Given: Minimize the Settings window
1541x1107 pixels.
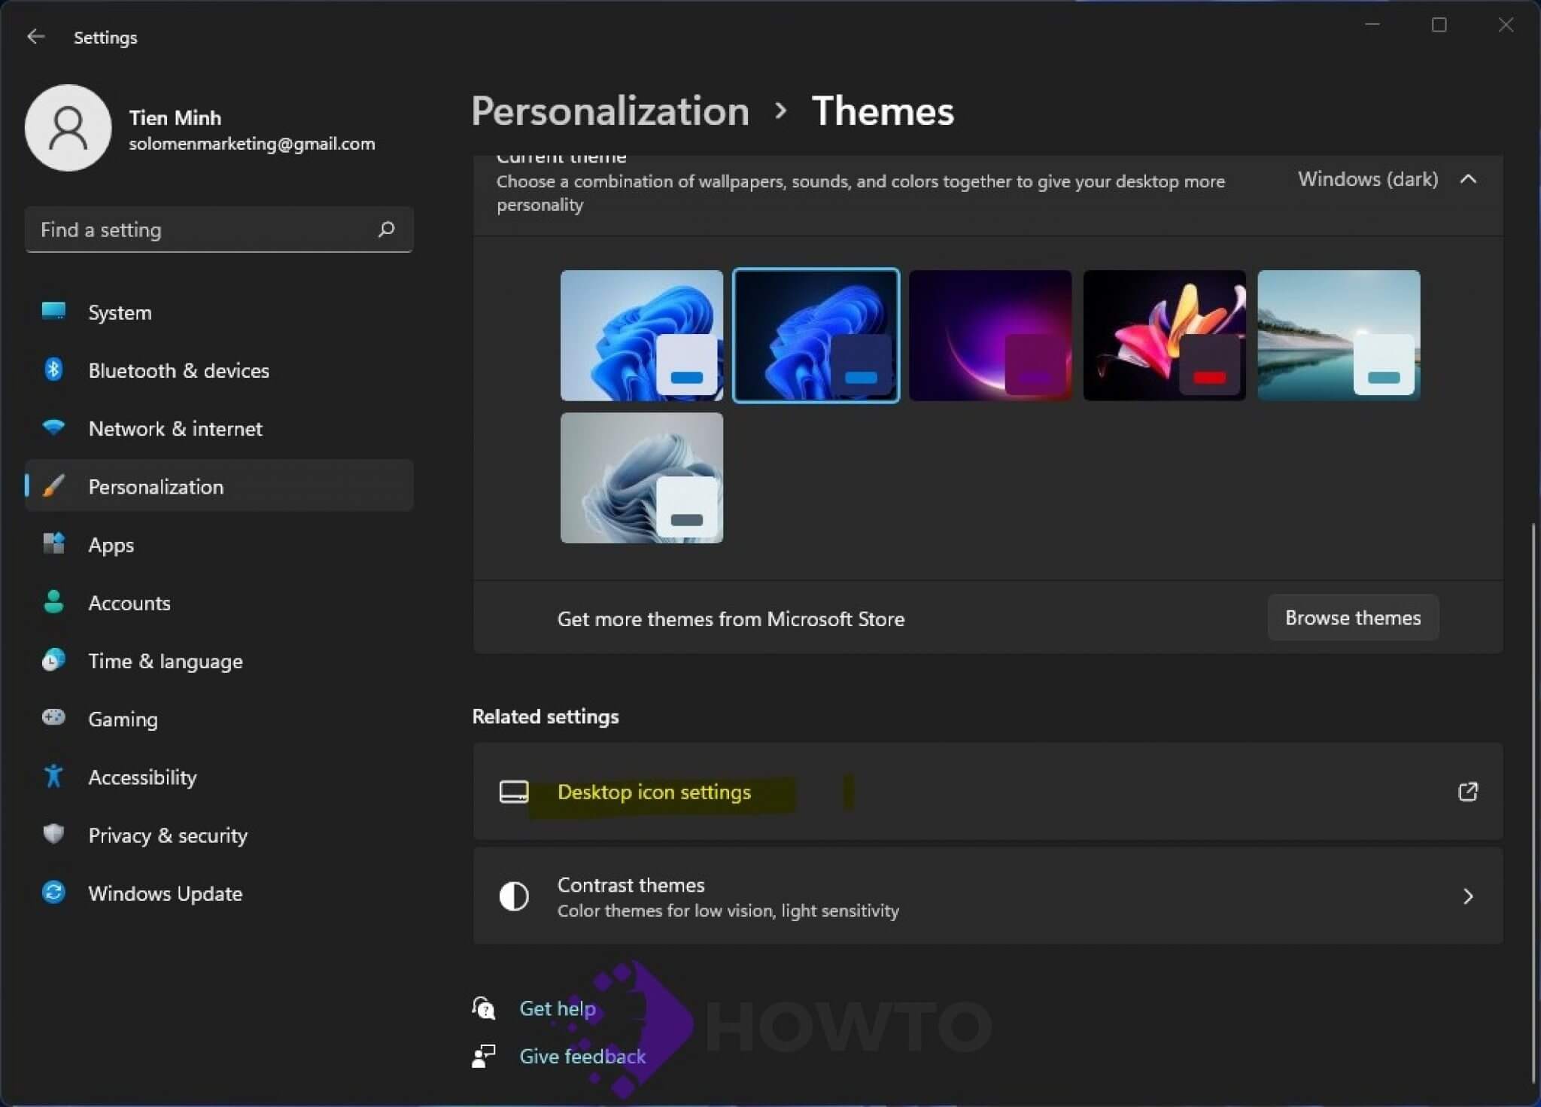Looking at the screenshot, I should pos(1372,25).
